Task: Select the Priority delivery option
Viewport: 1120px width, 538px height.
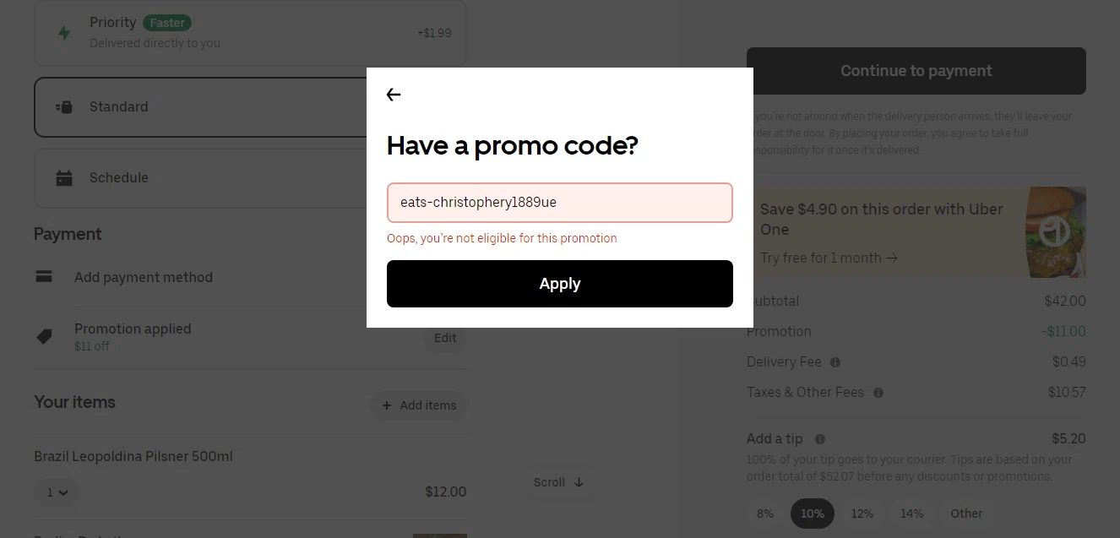Action: pyautogui.click(x=250, y=33)
